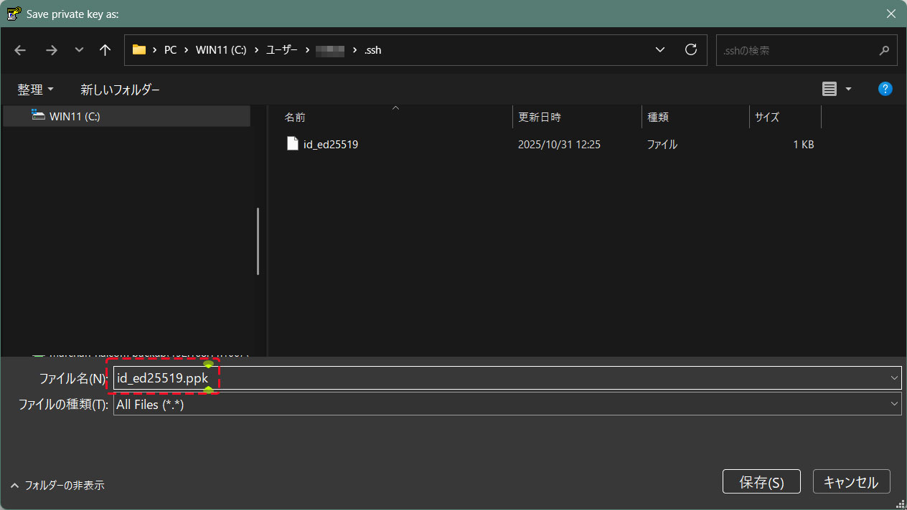Click the 保存(S) button

[761, 482]
